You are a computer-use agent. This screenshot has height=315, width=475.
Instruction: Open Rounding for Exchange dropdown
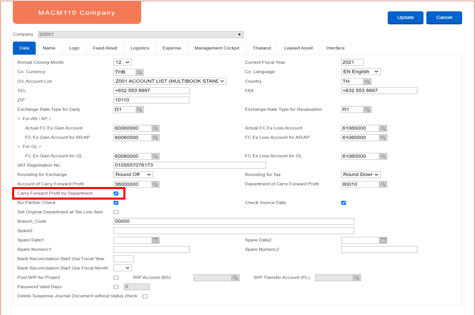pyautogui.click(x=133, y=175)
